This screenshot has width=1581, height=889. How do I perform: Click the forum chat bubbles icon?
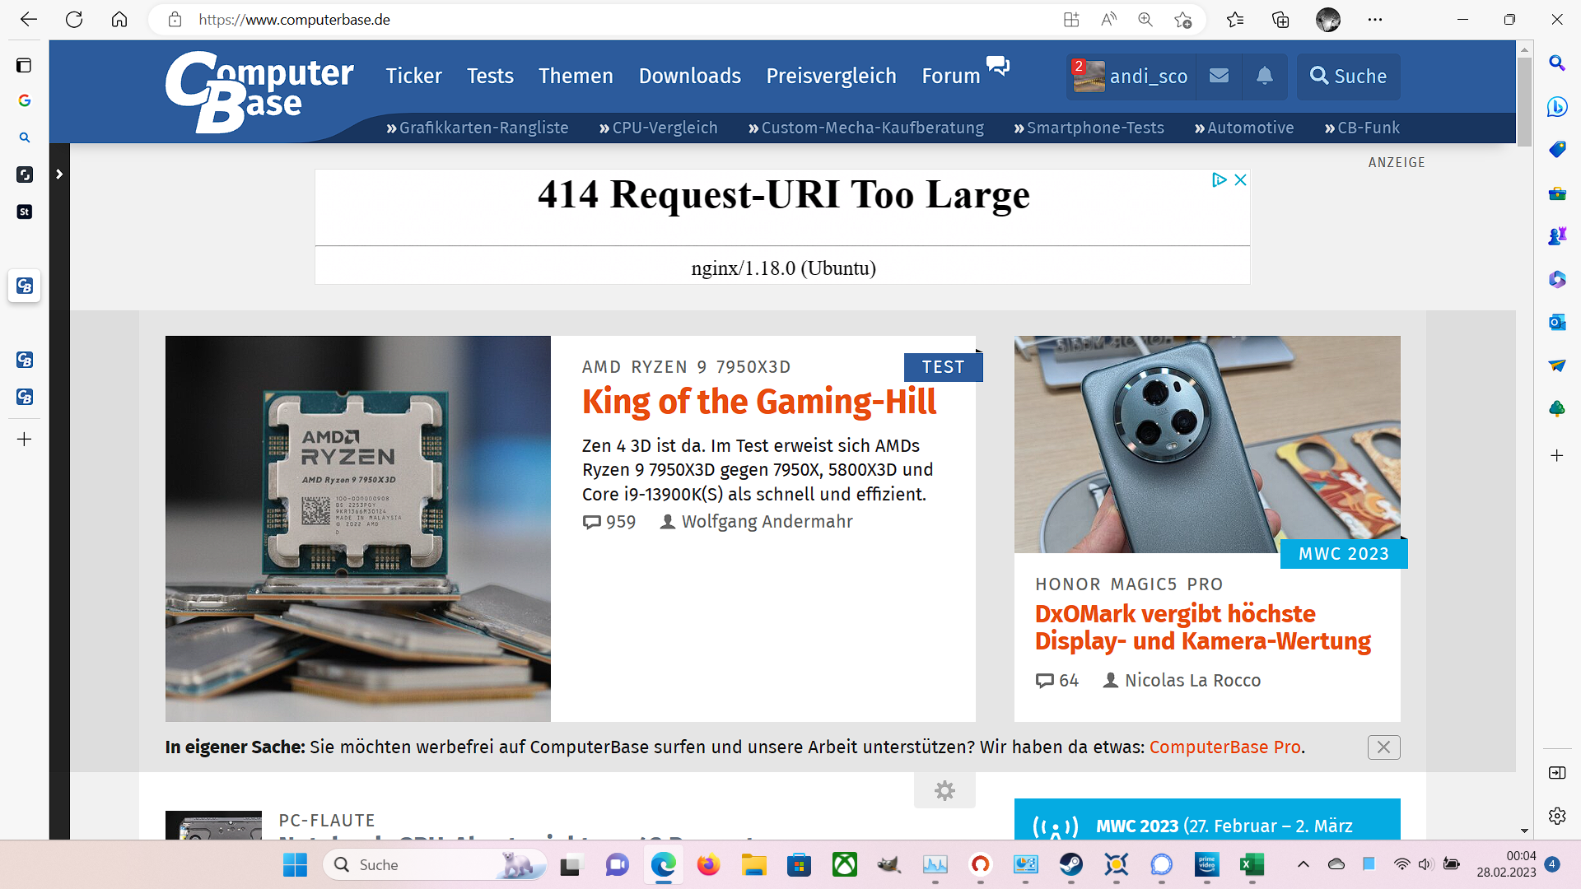[x=997, y=66]
